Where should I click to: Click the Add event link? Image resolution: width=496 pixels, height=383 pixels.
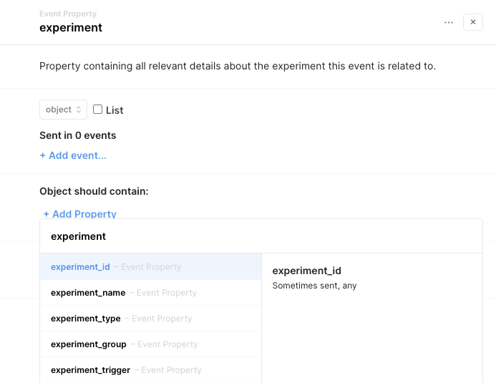click(73, 155)
